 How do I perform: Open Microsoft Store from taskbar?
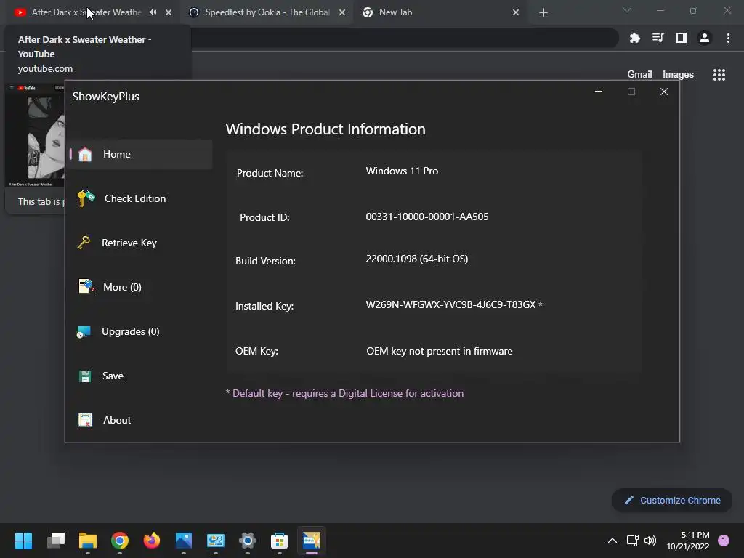(280, 541)
